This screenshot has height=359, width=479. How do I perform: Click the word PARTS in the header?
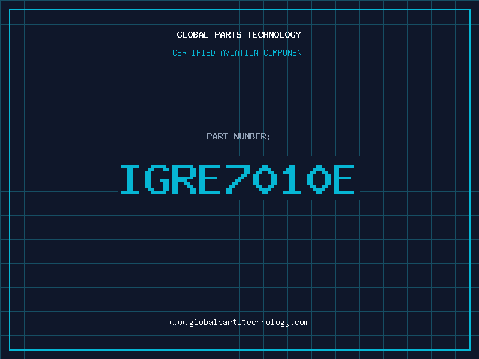[227, 35]
